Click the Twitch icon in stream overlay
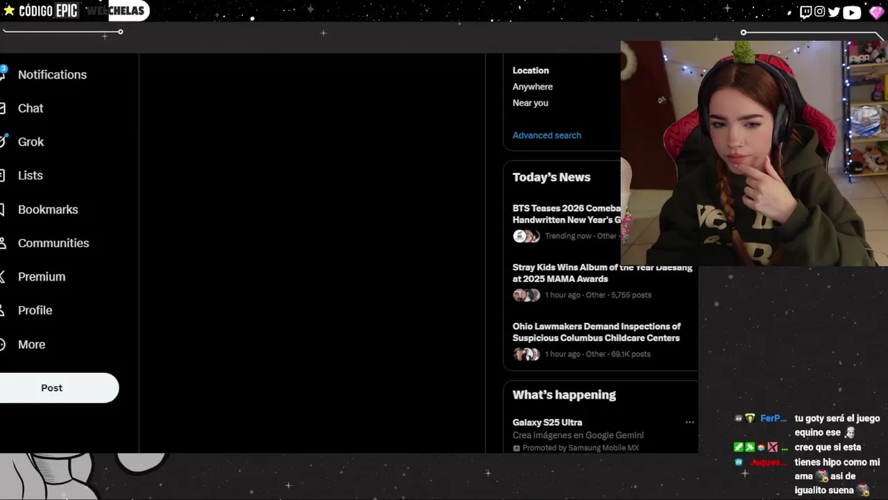Viewport: 888px width, 500px height. 805,11
